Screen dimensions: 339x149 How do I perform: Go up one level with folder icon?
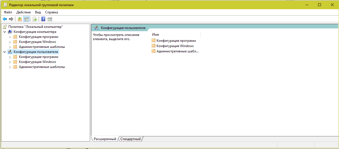coord(19,19)
